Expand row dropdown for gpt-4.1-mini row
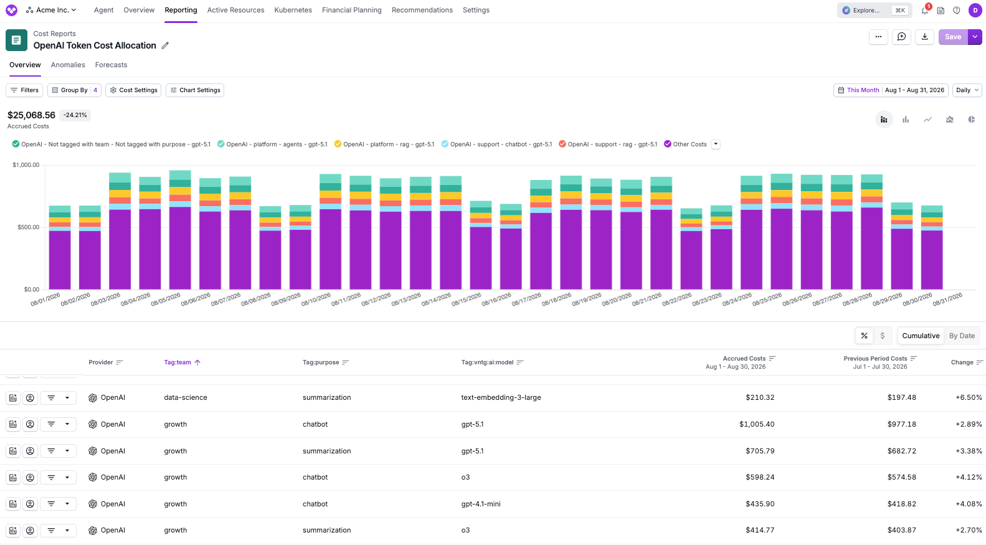Screen dimensions: 986x545 67,504
